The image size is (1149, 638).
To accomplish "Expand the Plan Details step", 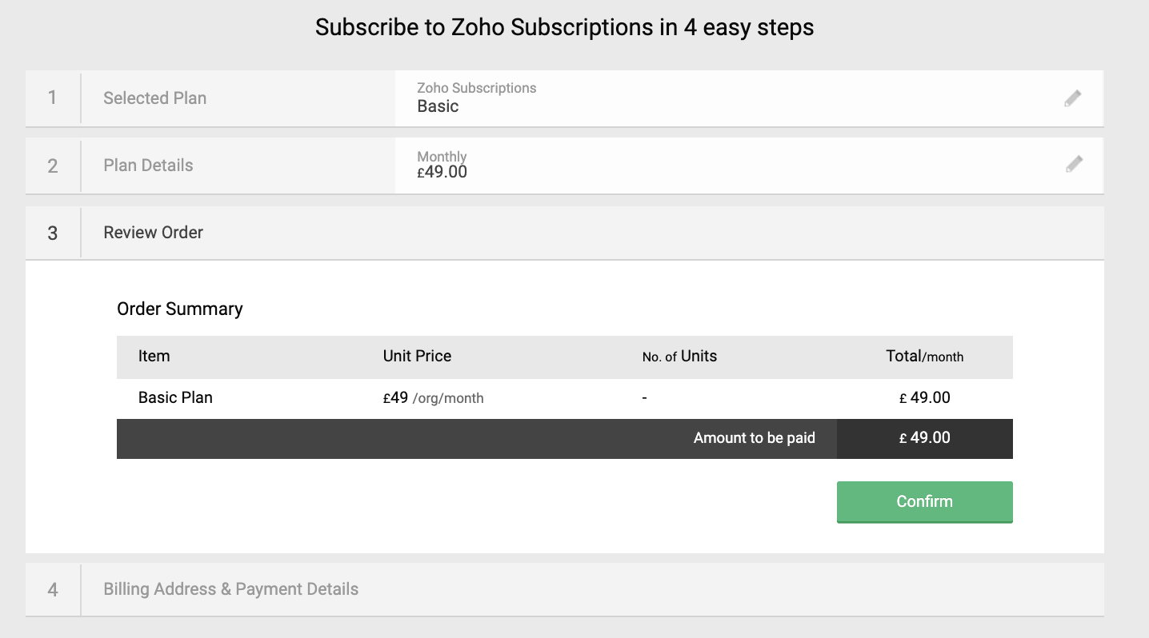I will tap(148, 165).
